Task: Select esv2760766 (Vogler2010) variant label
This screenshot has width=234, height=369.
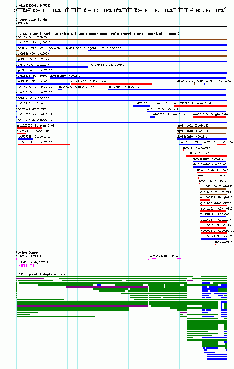Action: coord(34,93)
